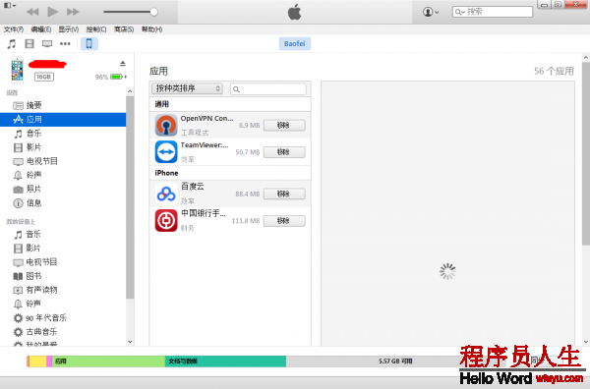
Task: Click the OpenVPN Connect app icon
Action: (x=166, y=125)
